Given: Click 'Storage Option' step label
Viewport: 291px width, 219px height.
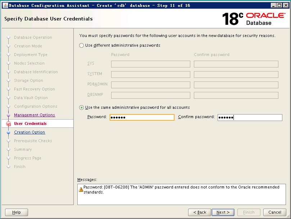Looking at the screenshot, I should (x=28, y=80).
